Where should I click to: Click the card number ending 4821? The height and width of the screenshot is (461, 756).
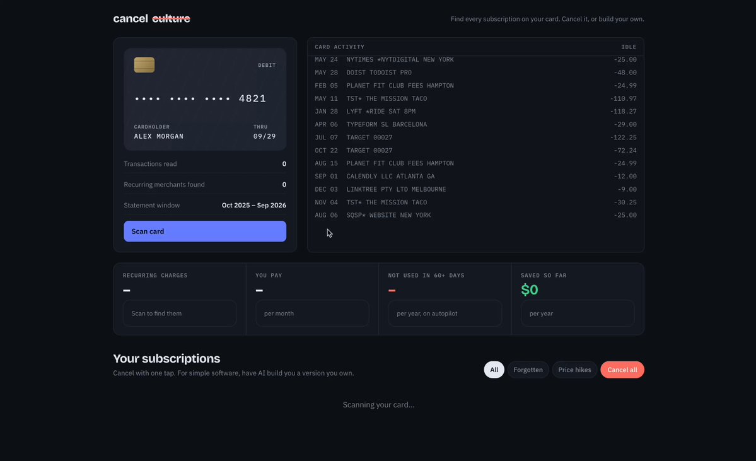coord(201,99)
